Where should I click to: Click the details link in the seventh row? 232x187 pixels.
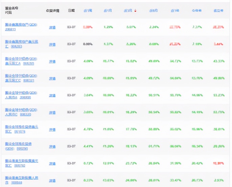(x=52, y=130)
